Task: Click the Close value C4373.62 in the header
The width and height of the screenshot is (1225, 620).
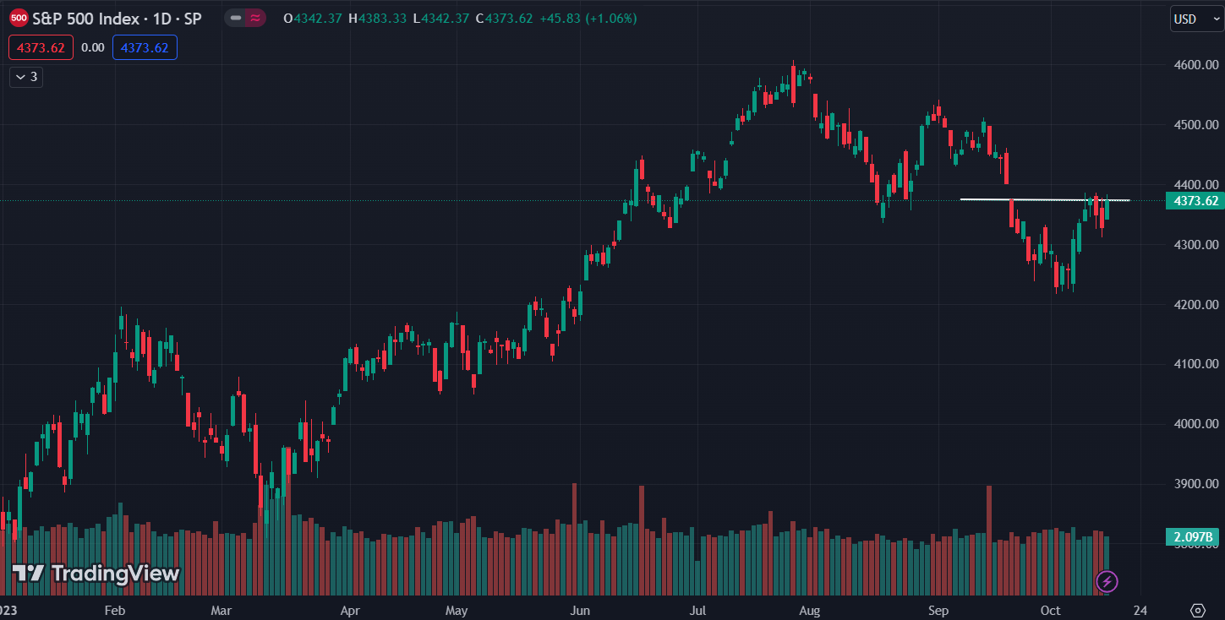Action: tap(505, 19)
